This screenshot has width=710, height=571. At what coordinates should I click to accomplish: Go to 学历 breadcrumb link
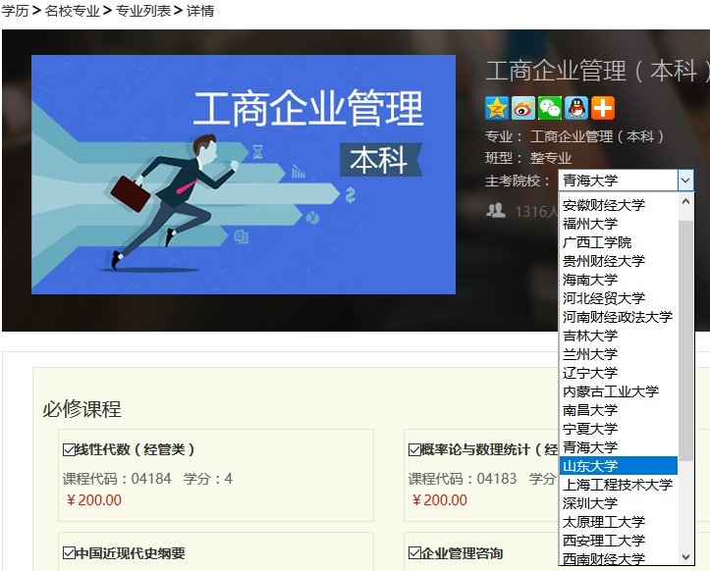[x=15, y=11]
